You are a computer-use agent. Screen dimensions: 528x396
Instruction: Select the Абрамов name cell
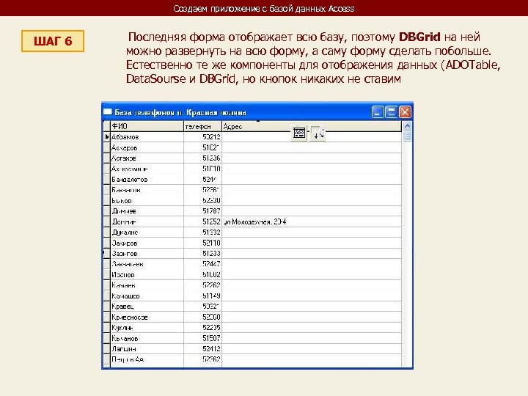(147, 136)
